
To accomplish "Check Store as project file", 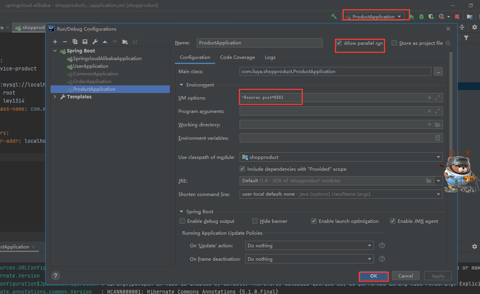I will coord(394,43).
